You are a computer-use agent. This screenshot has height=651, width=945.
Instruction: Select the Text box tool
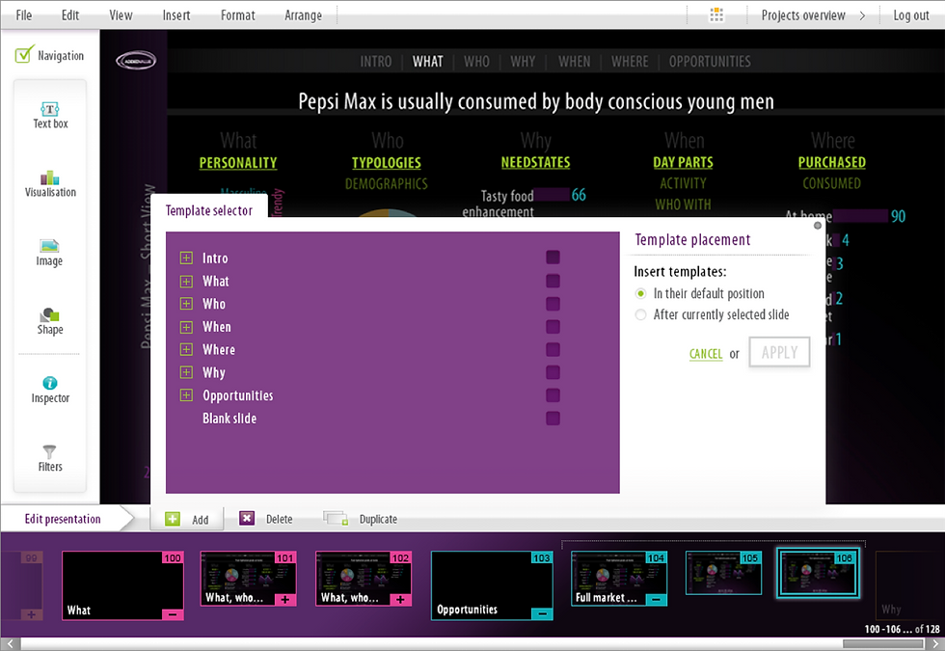(x=50, y=115)
